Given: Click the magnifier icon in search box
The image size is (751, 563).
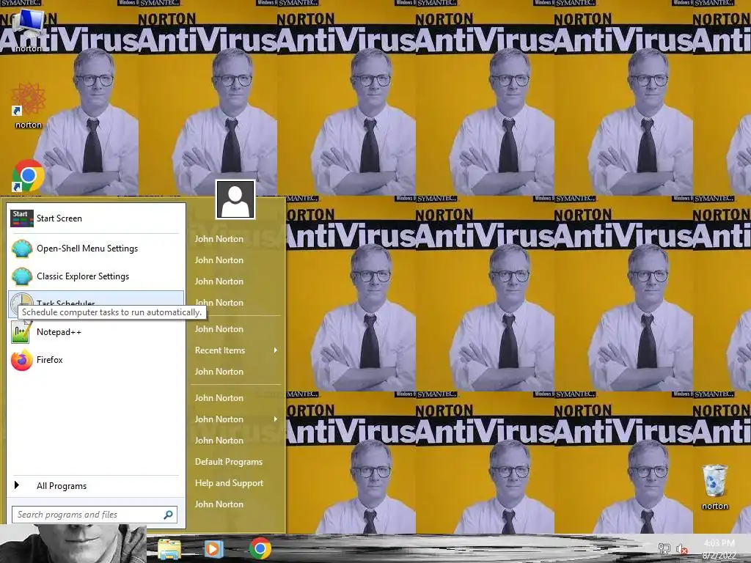Looking at the screenshot, I should pyautogui.click(x=168, y=515).
